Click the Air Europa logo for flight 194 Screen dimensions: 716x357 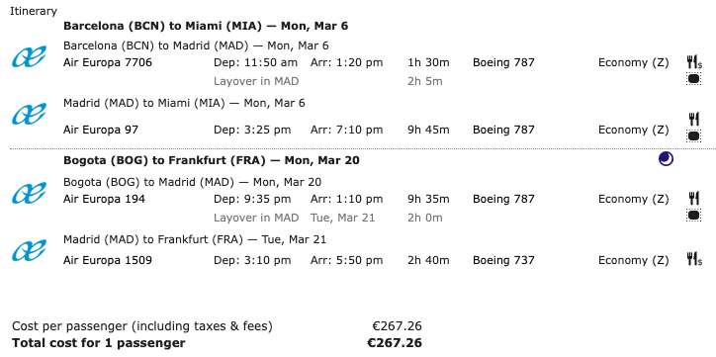[x=29, y=193]
